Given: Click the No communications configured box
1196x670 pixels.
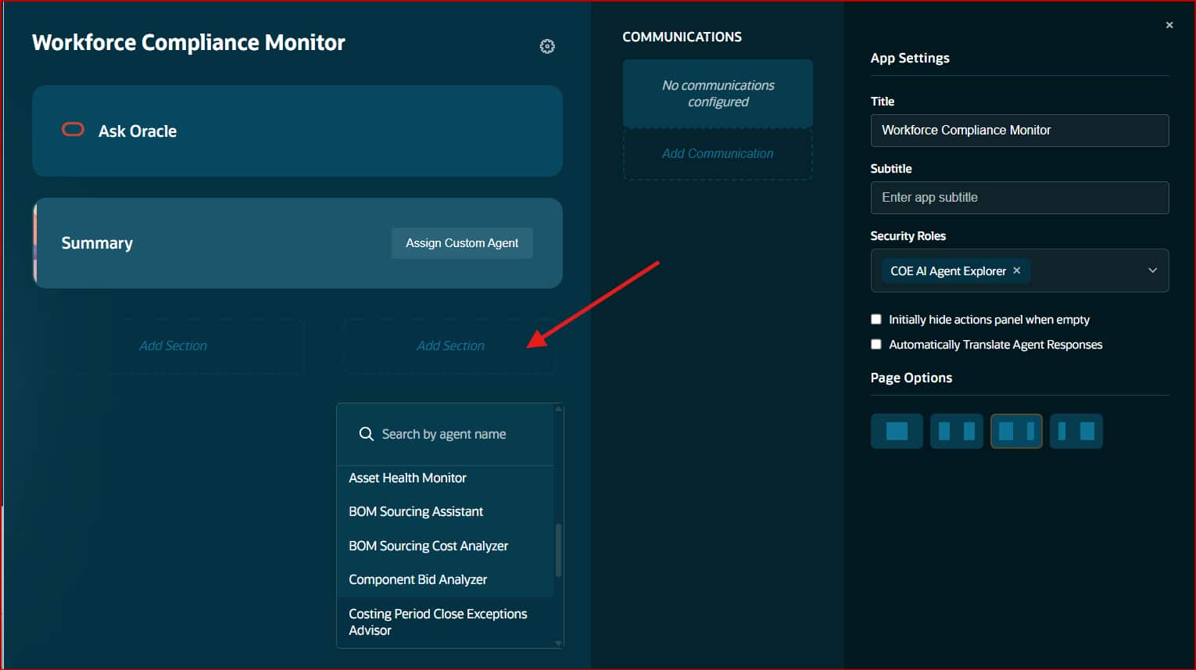Looking at the screenshot, I should [x=718, y=94].
